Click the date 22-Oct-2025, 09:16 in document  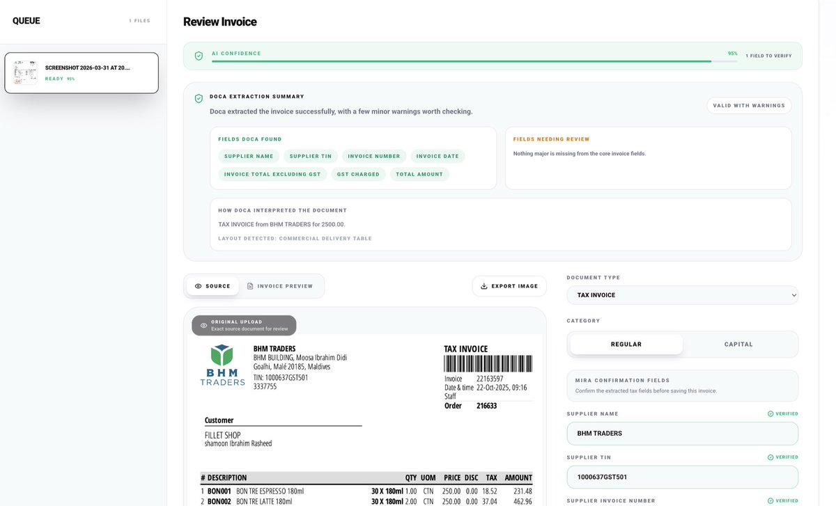502,388
